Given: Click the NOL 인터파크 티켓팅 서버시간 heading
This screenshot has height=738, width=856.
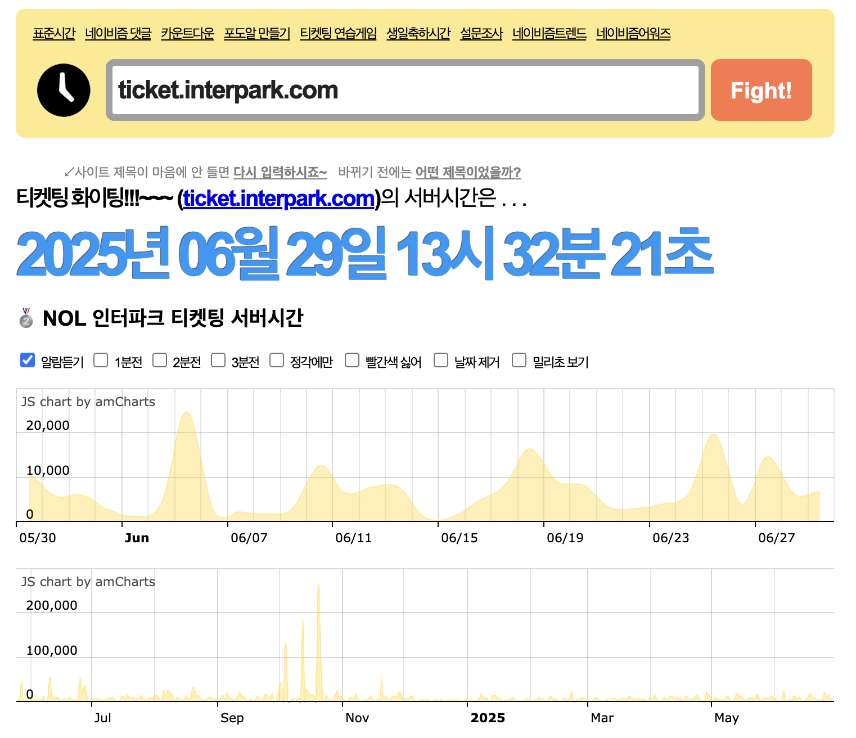Looking at the screenshot, I should tap(173, 318).
